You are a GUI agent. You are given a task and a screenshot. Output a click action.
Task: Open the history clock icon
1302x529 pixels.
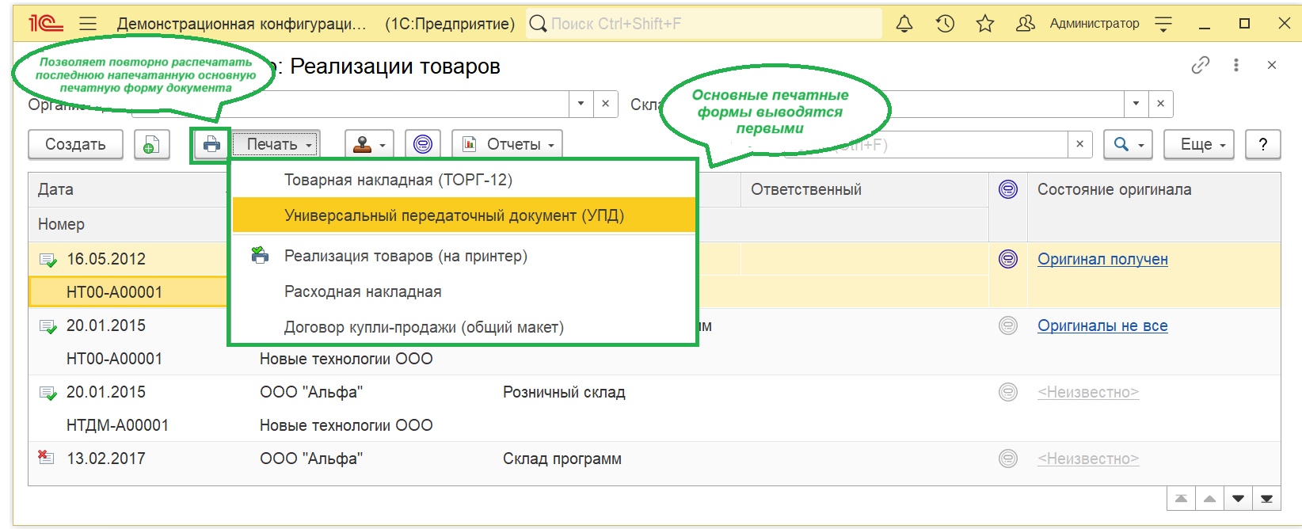pyautogui.click(x=945, y=24)
